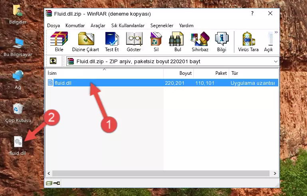Screen dimensions: 307x196
Task: Open the Seçenekler menu
Action: (x=162, y=26)
